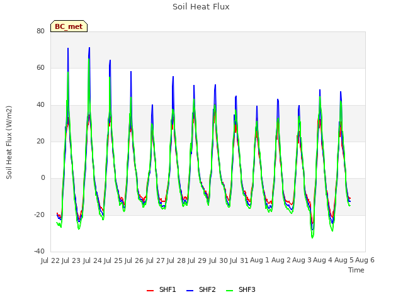Screen dimensions: 403x302
Task: Click the y-axis label 40
Action: pyautogui.click(x=40, y=104)
